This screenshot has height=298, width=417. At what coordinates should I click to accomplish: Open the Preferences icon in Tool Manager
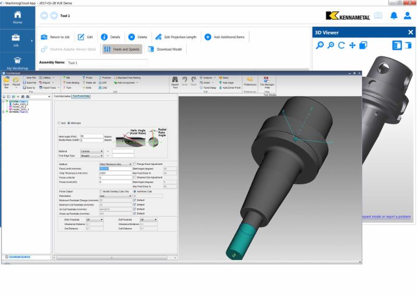(x=250, y=80)
